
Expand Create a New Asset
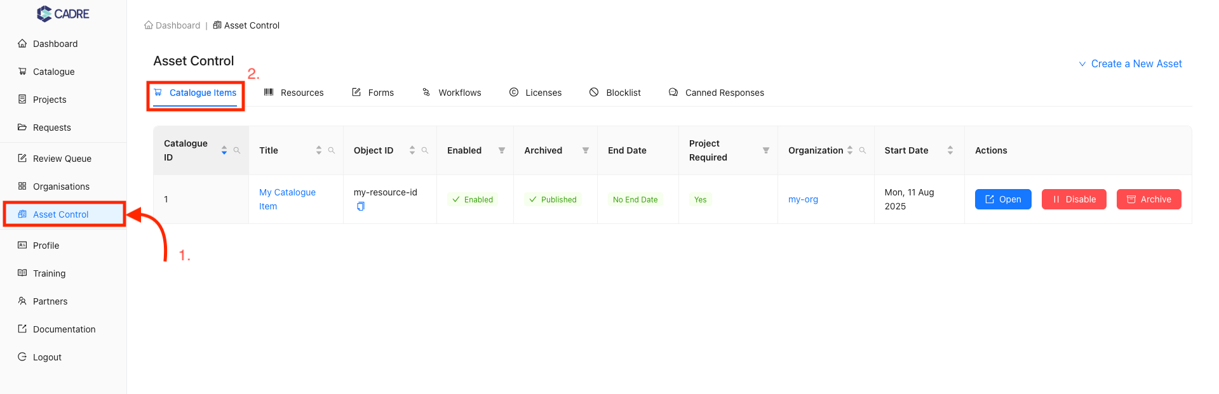[1130, 64]
